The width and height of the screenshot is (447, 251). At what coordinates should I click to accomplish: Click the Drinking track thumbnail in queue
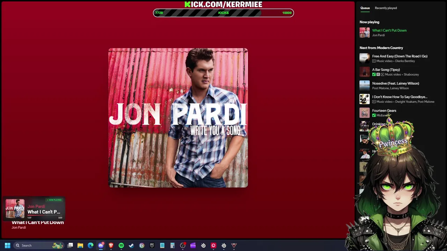pyautogui.click(x=365, y=126)
